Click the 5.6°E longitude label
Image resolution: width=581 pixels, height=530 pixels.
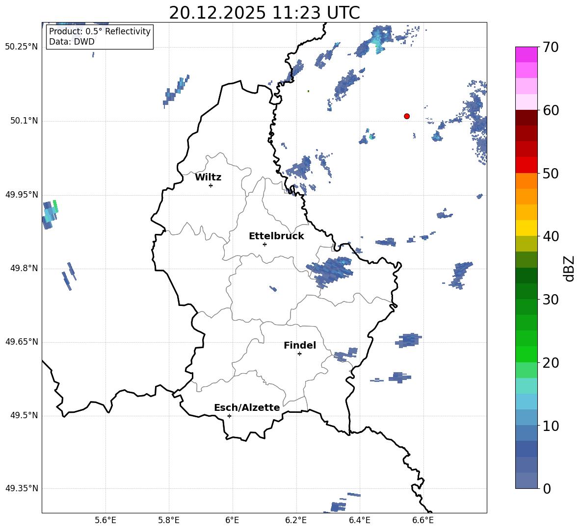point(106,520)
